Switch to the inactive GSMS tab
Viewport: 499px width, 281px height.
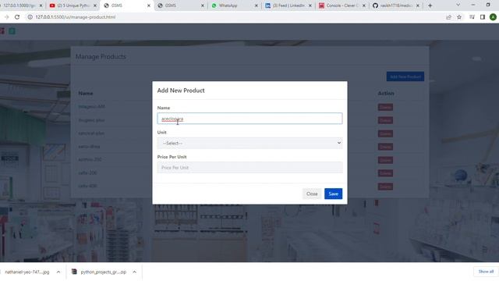click(180, 5)
